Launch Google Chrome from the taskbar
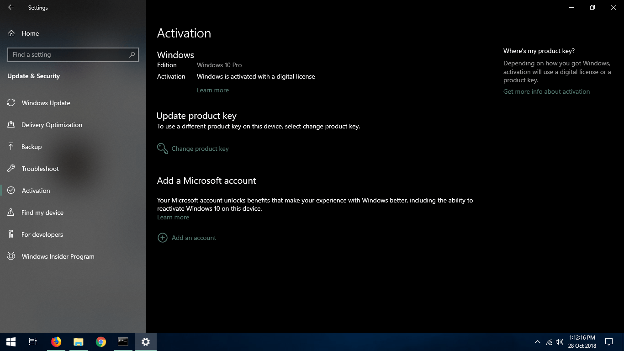 (101, 342)
